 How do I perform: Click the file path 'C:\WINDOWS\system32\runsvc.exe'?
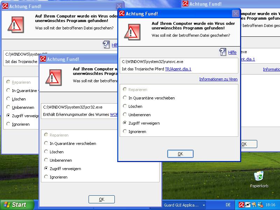pos(153,62)
